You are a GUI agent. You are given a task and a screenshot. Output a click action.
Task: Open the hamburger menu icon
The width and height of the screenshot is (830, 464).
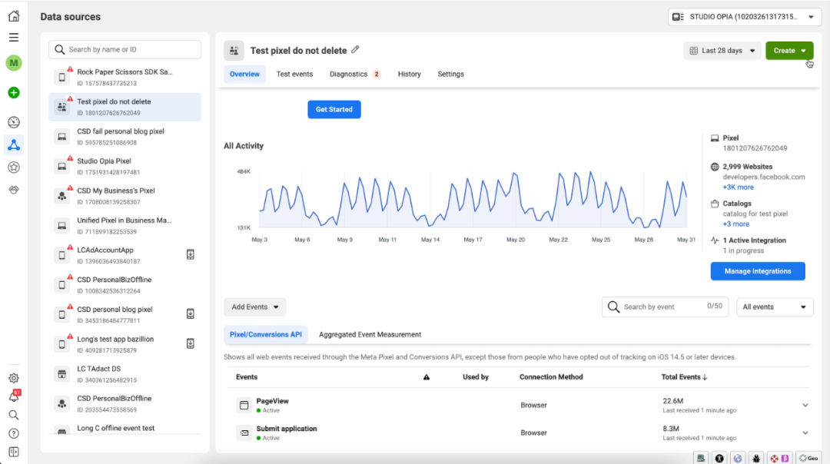coord(14,37)
